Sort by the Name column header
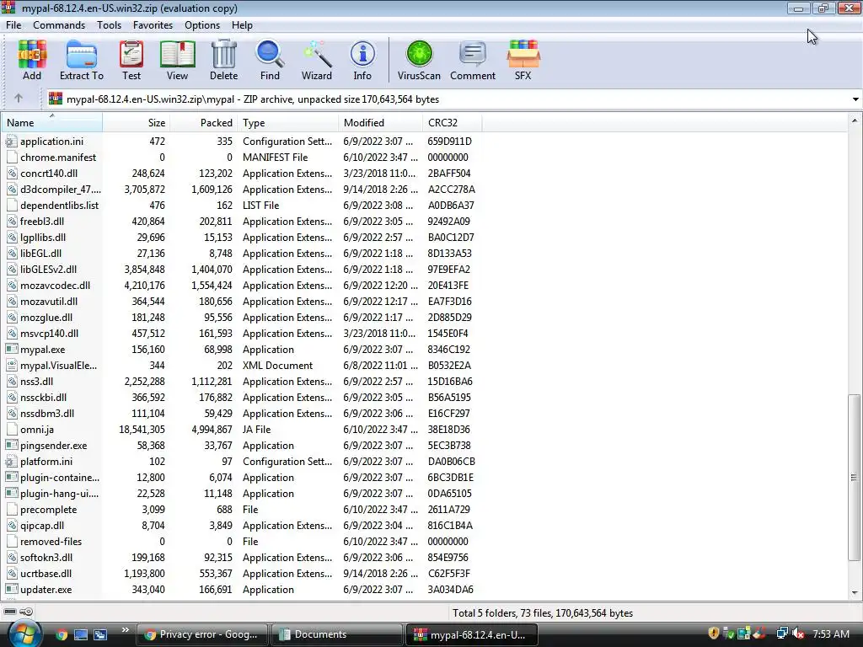This screenshot has width=863, height=647. point(51,123)
